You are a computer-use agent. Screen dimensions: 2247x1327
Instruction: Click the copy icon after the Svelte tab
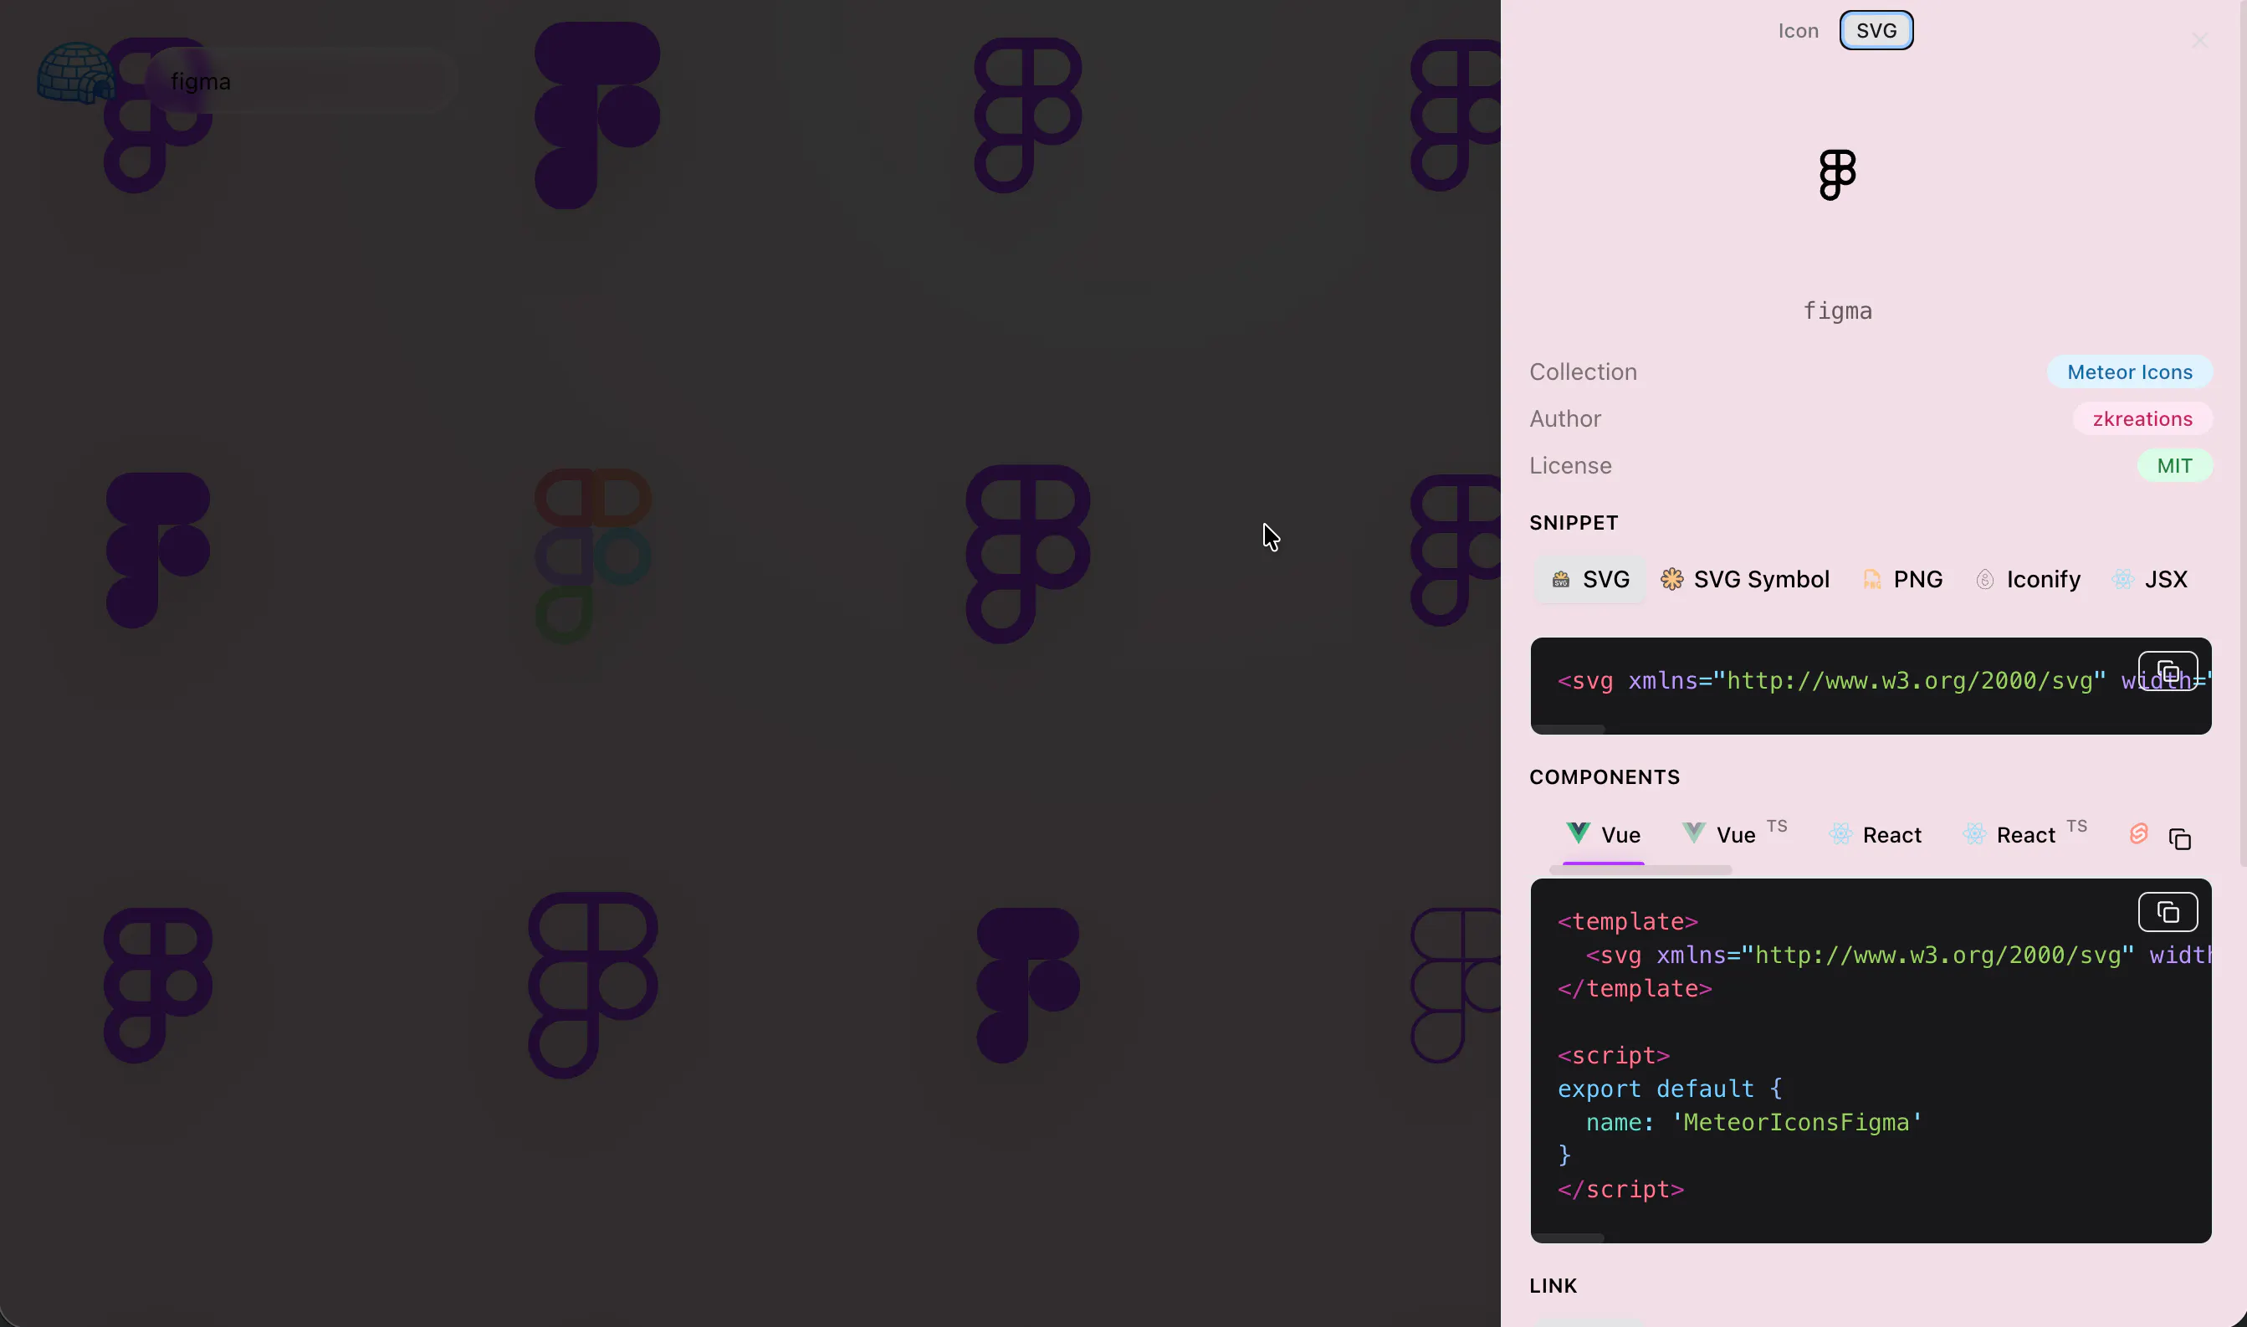pos(2180,838)
